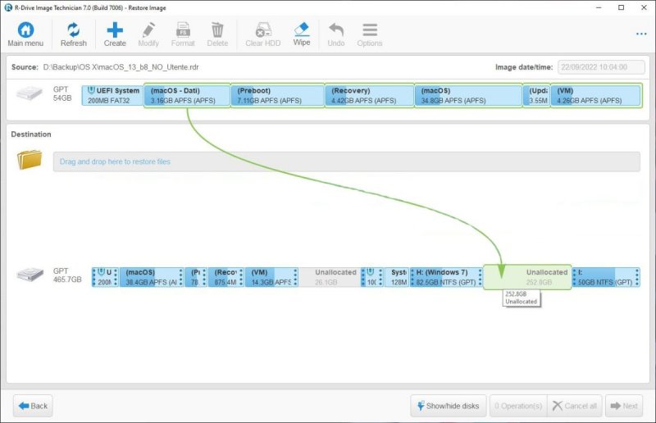Select the 252.8GB Unallocated destination space

tap(527, 277)
